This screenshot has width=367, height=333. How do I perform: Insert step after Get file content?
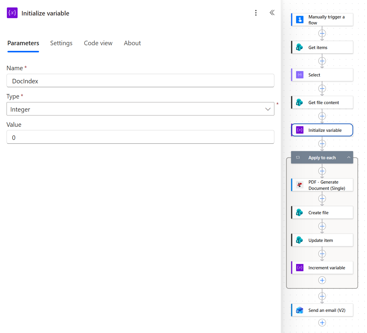point(322,116)
